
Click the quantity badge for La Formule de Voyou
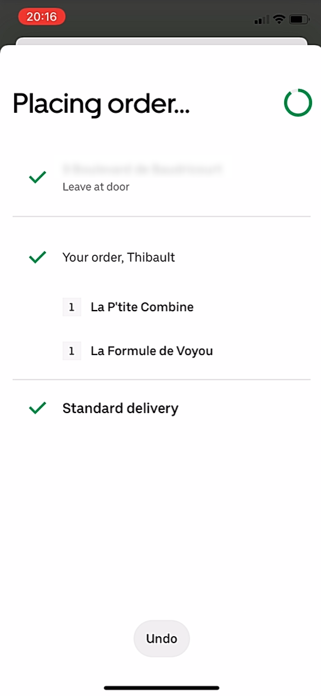click(x=72, y=351)
